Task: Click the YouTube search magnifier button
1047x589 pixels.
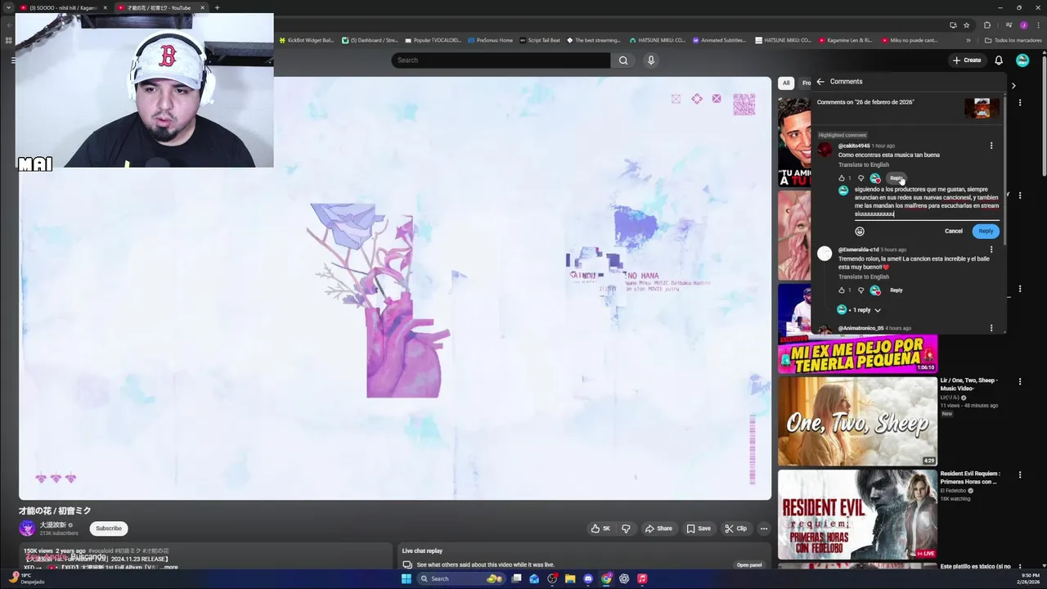Action: pyautogui.click(x=623, y=60)
